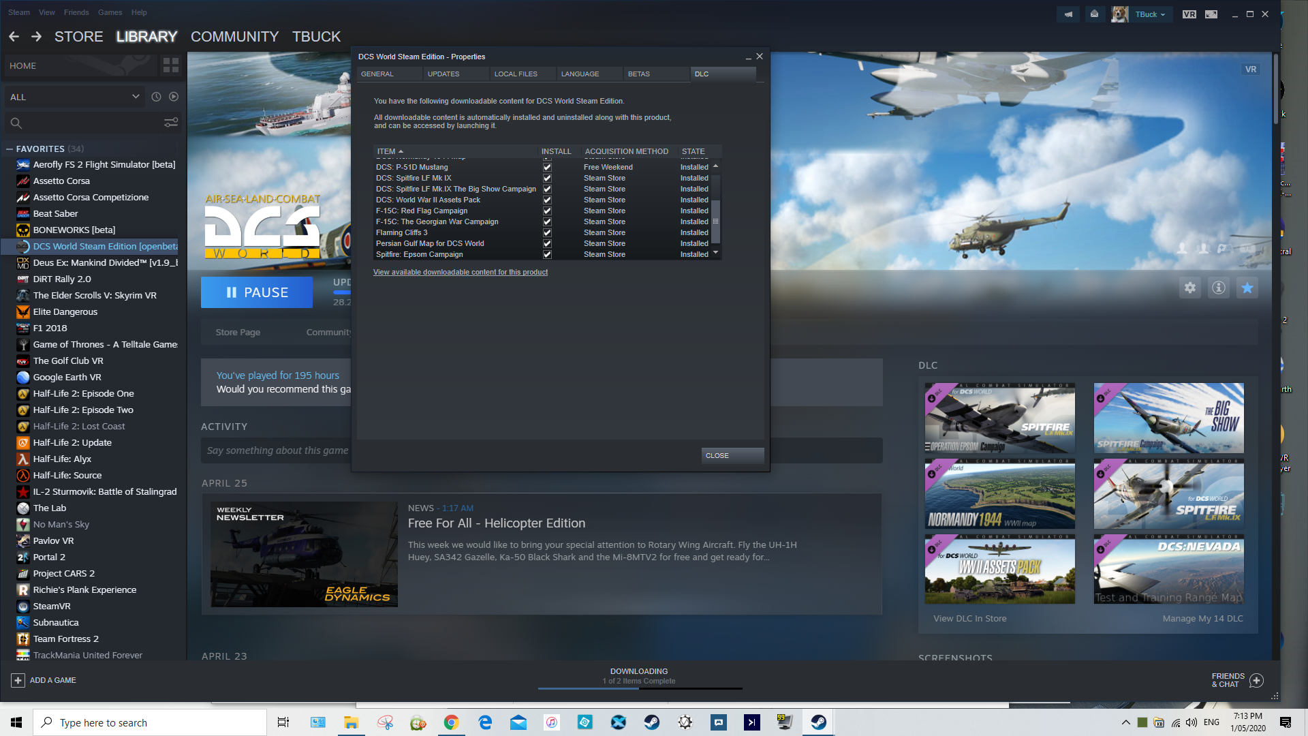
Task: Click Say something about this game field
Action: pyautogui.click(x=542, y=450)
